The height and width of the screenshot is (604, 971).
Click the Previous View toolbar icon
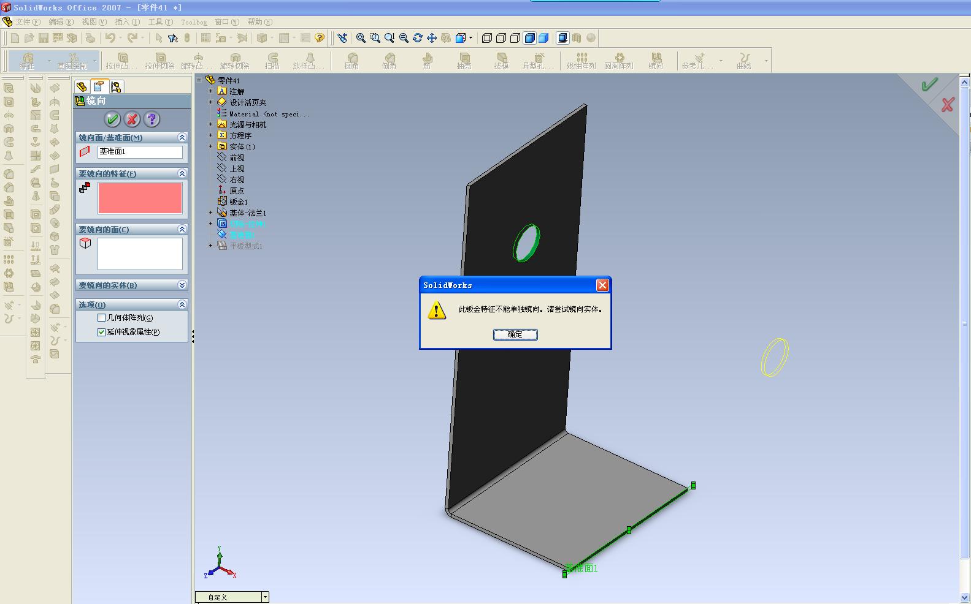(x=342, y=38)
